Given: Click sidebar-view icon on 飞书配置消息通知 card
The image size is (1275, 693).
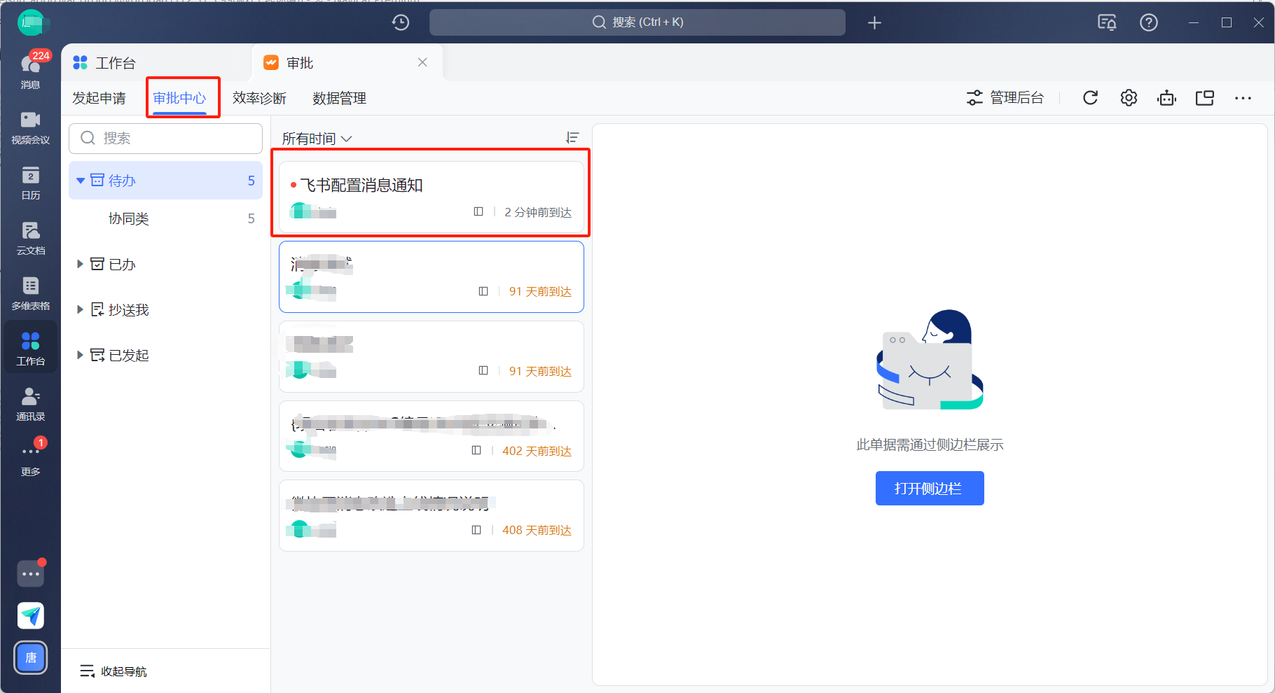Looking at the screenshot, I should pos(478,211).
